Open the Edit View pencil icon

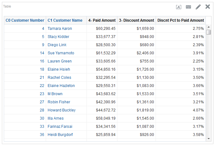198,7
